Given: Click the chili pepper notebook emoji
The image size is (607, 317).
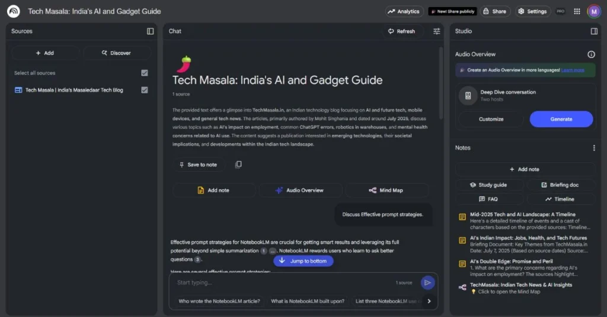Looking at the screenshot, I should (x=184, y=64).
